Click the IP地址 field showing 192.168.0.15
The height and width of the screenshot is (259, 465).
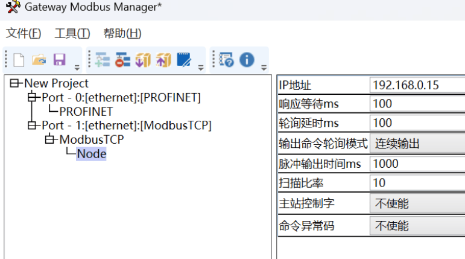[x=417, y=85]
